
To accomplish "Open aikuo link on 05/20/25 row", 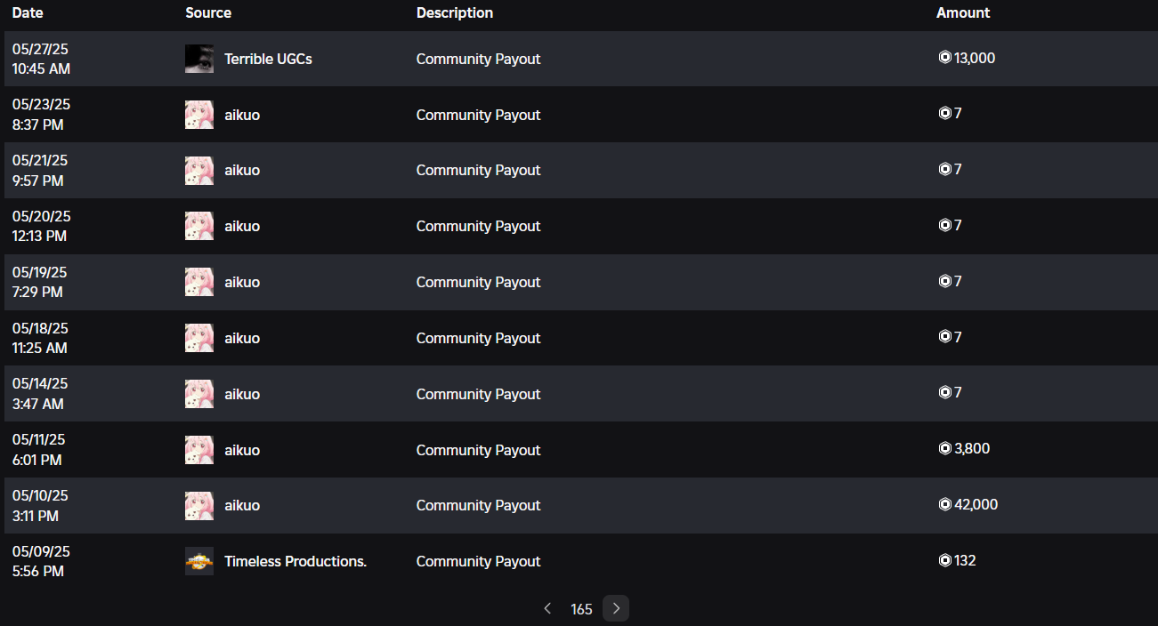I will point(242,226).
